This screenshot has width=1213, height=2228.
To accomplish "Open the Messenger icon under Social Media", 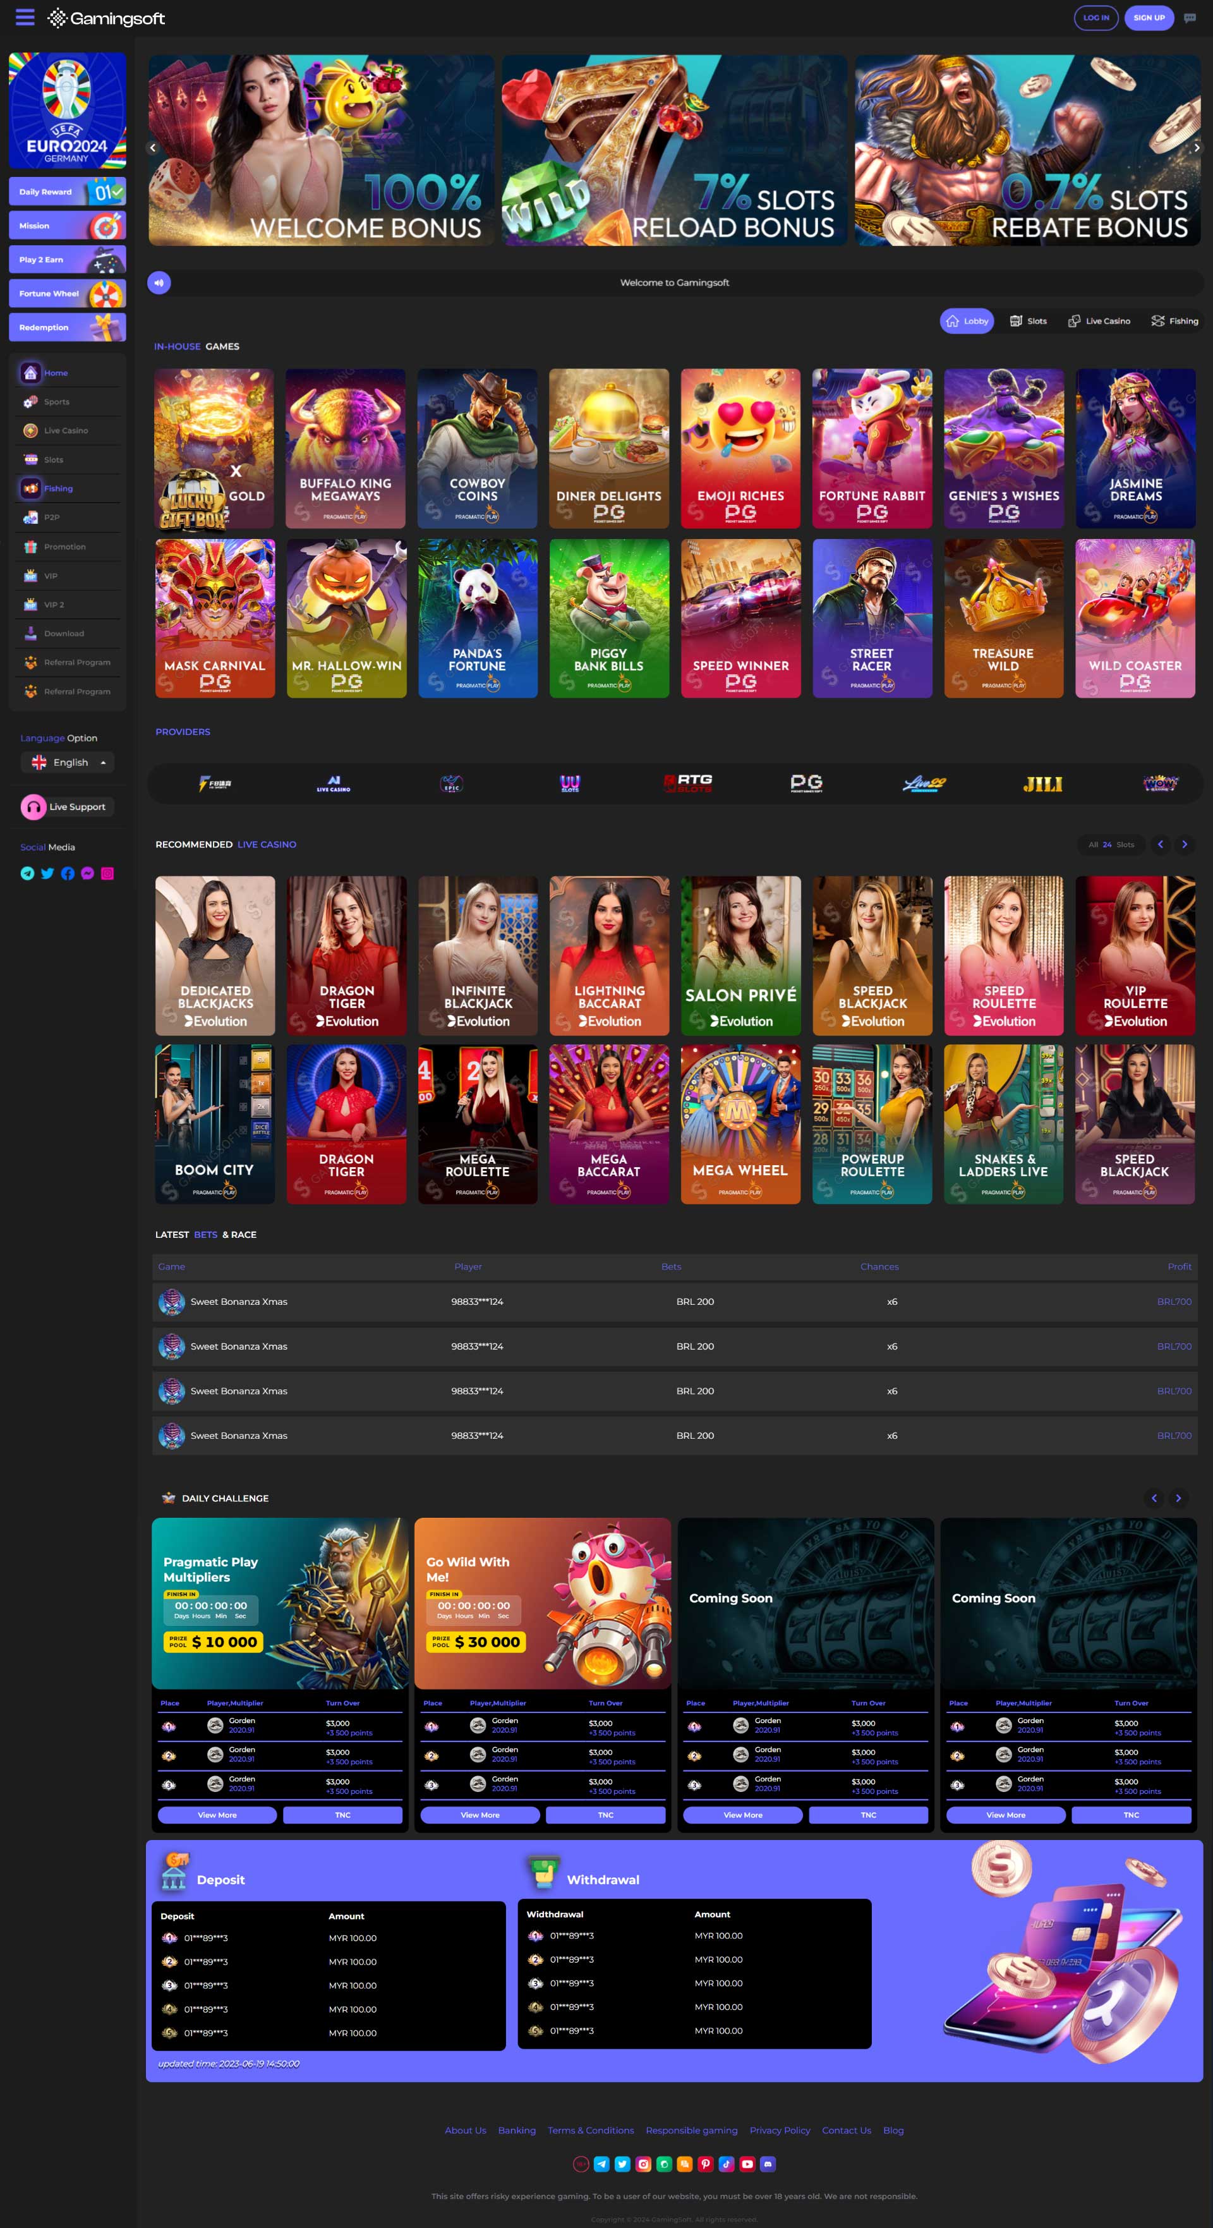I will [87, 873].
